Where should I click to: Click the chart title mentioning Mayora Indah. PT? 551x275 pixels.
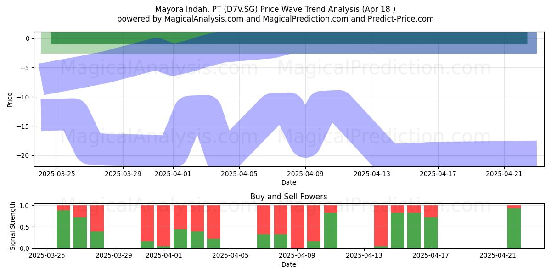[x=275, y=9]
